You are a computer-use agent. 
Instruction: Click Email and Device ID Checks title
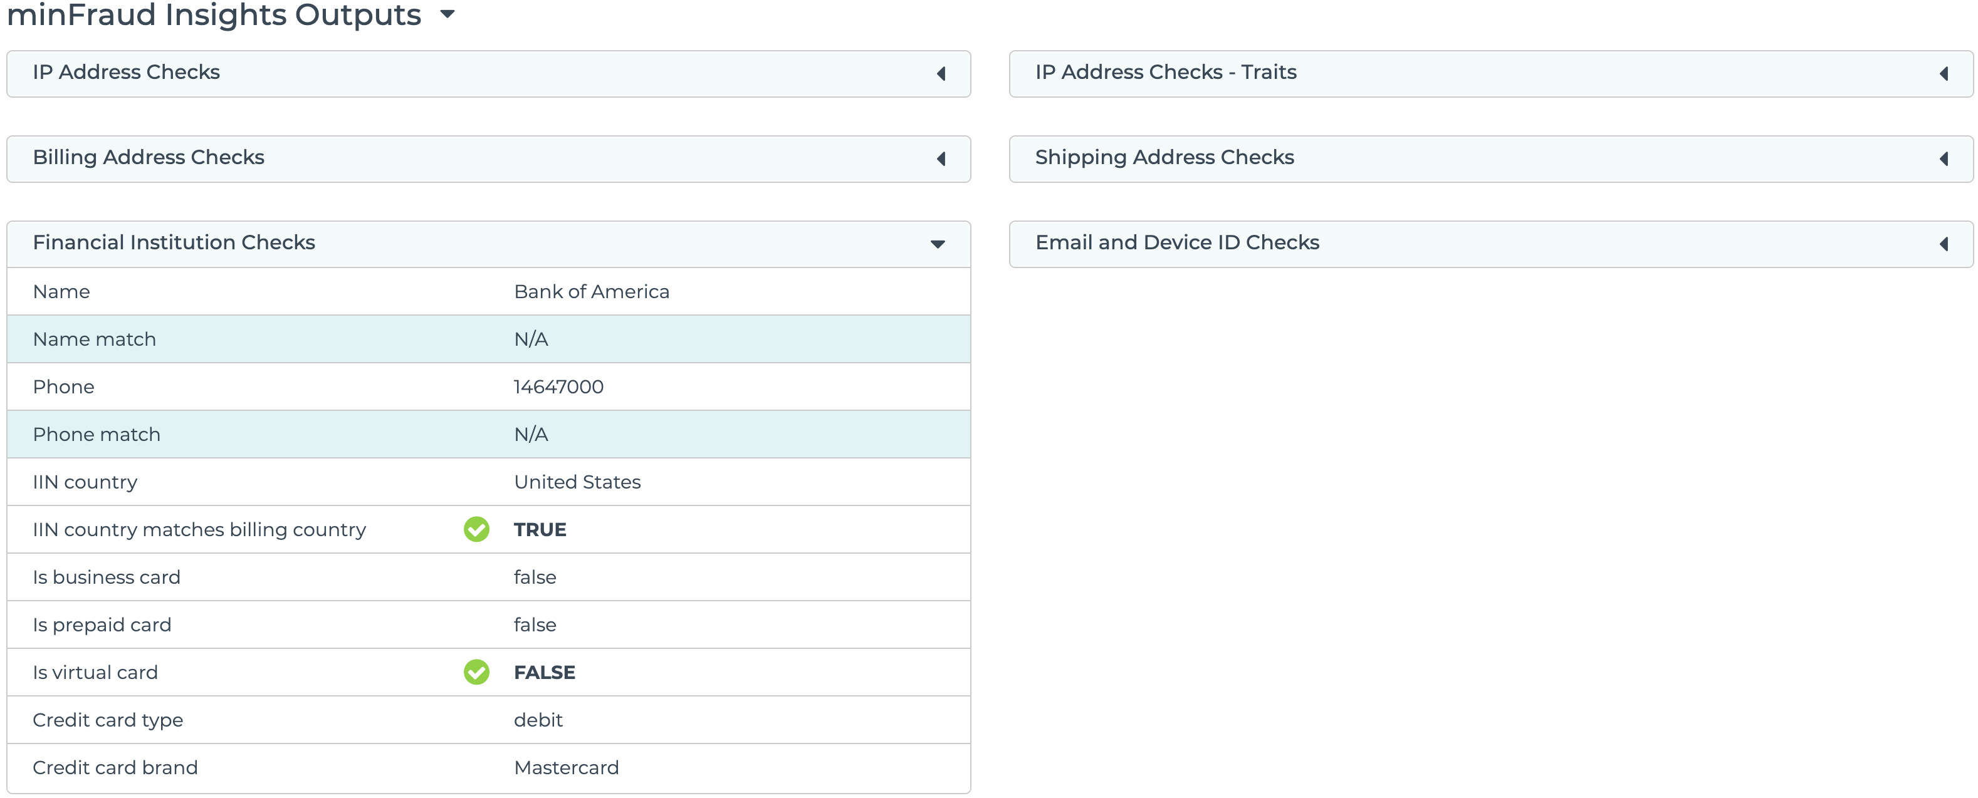coord(1176,242)
